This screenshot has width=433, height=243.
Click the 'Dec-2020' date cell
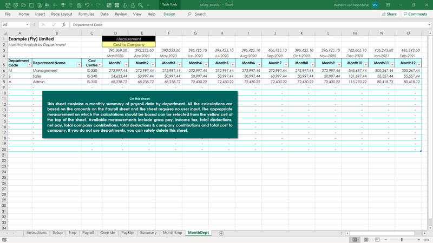pyautogui.click(x=355, y=56)
